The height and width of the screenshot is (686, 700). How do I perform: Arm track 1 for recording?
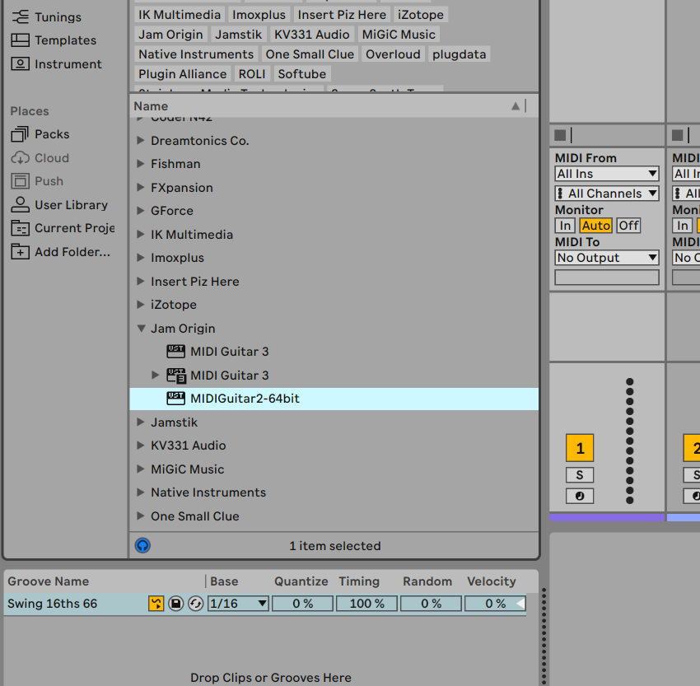point(580,496)
